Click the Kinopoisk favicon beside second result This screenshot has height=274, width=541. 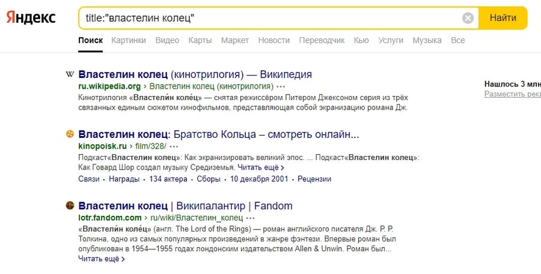tap(70, 134)
